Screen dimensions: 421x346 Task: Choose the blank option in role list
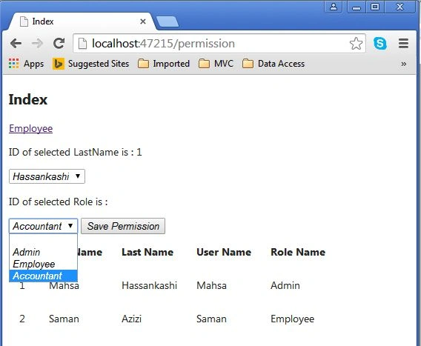point(43,241)
